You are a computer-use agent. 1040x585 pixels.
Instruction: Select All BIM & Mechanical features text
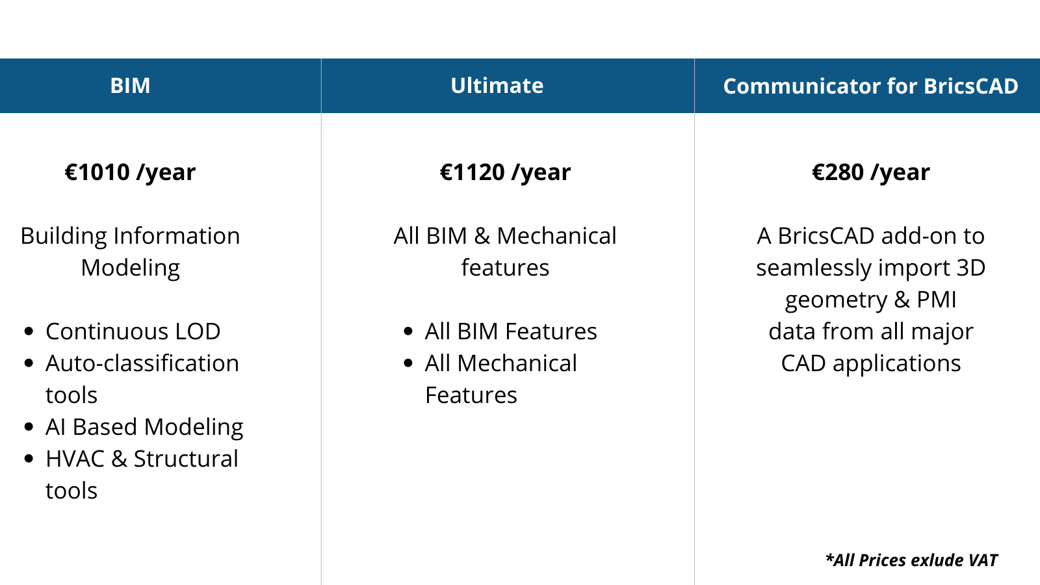click(x=505, y=252)
